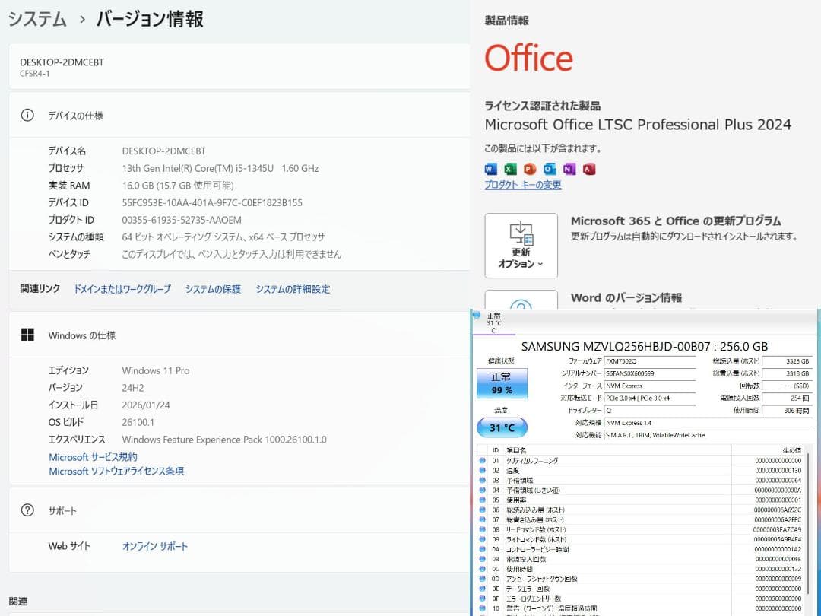Open the Outlook app icon
The height and width of the screenshot is (616, 821).
(548, 168)
